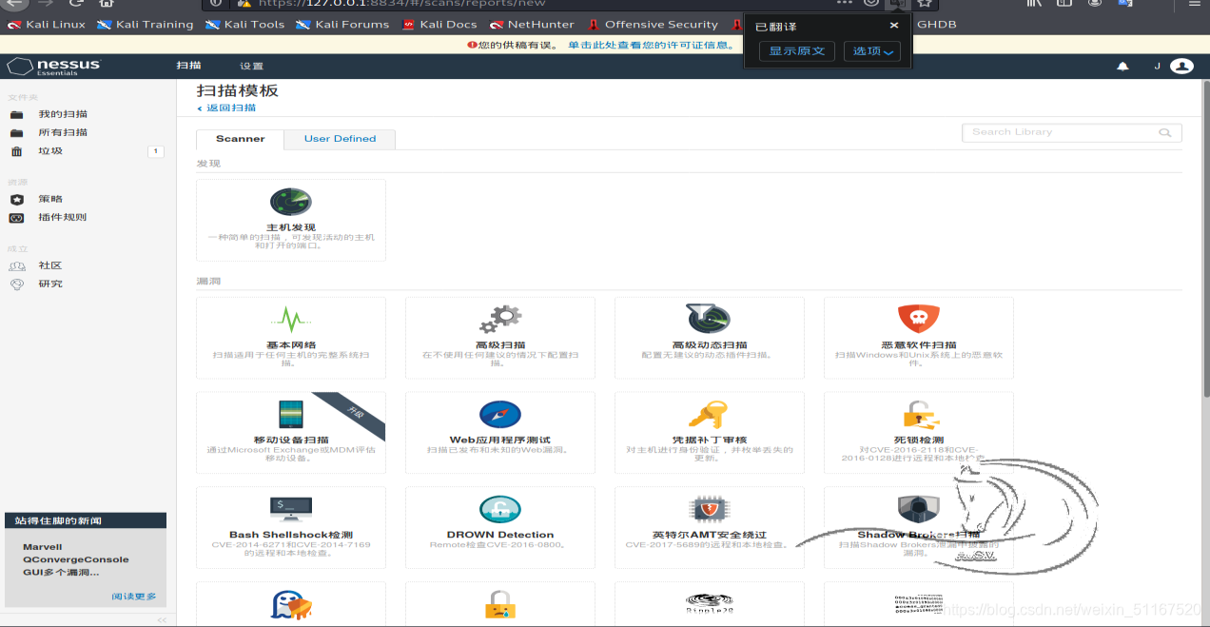The height and width of the screenshot is (627, 1210).
Task: Open the Ripple20 template icon
Action: click(x=709, y=602)
